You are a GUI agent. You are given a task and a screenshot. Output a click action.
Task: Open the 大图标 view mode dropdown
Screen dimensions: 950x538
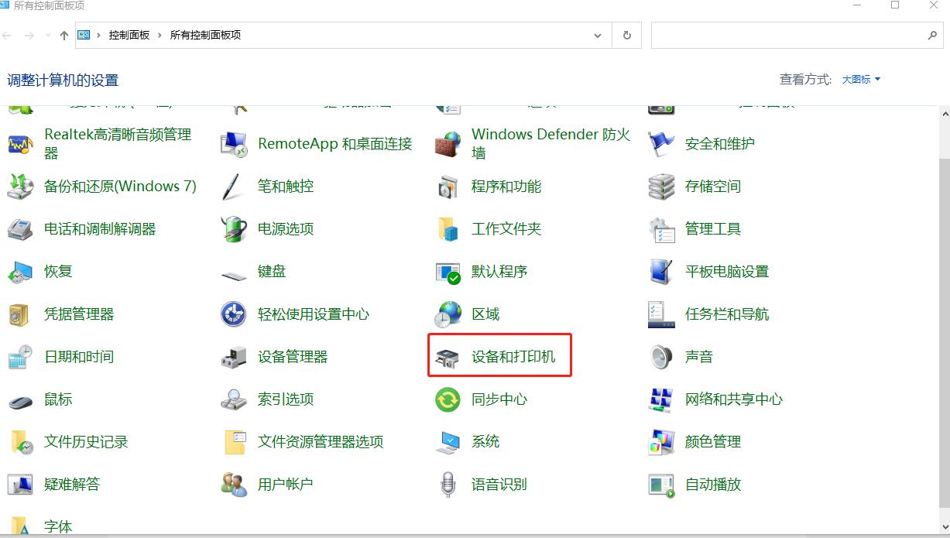859,78
